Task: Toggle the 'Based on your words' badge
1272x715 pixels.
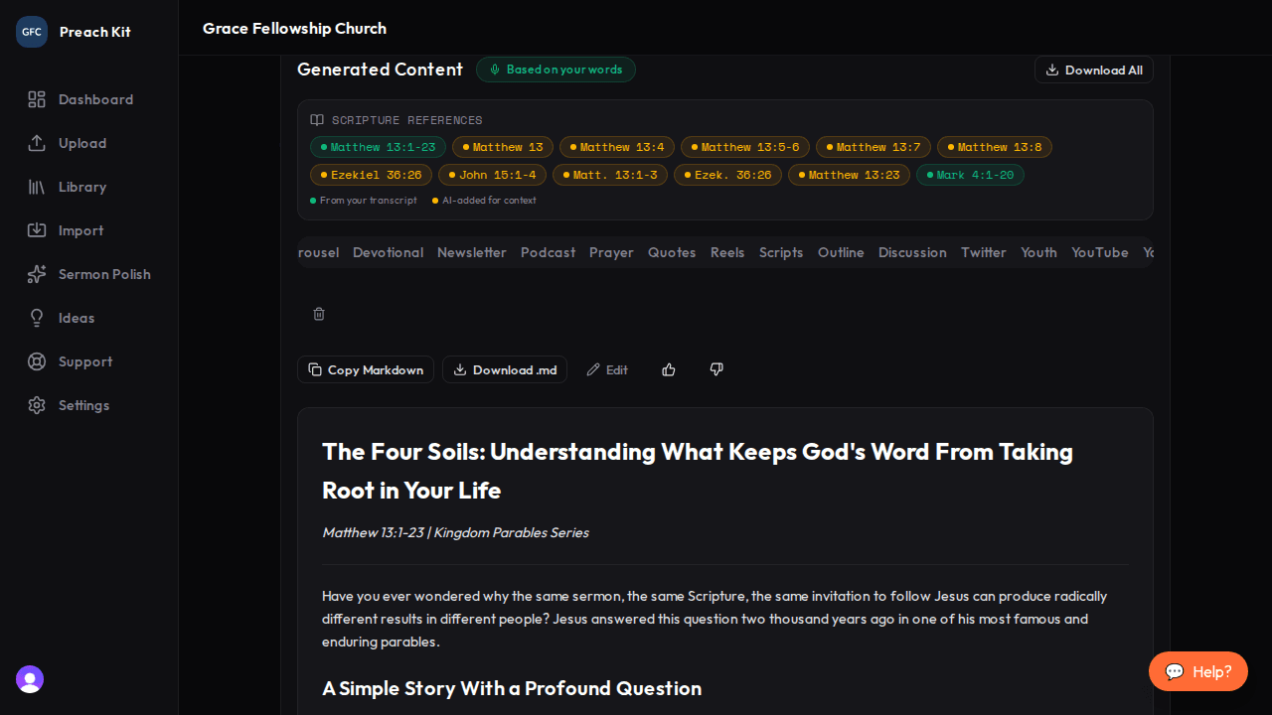Action: point(556,70)
